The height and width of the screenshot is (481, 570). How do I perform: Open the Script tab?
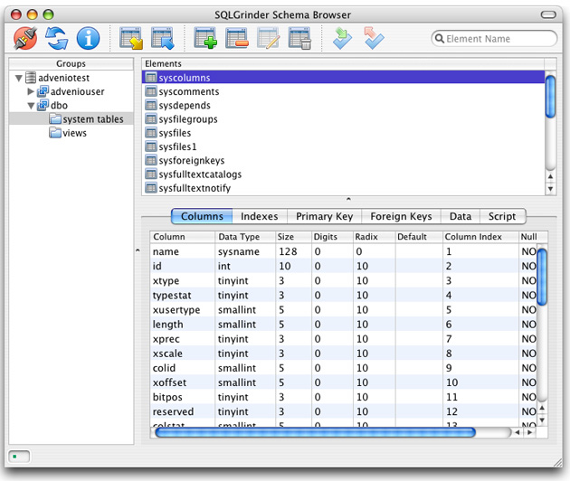tap(502, 216)
